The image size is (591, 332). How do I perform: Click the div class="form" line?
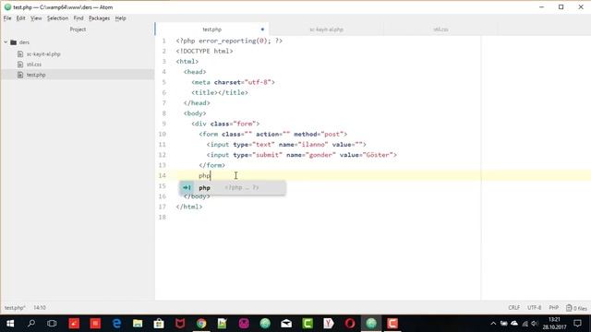(225, 124)
